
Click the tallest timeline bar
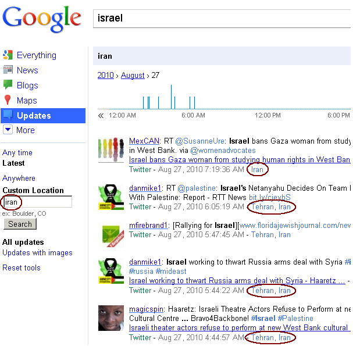pos(171,97)
